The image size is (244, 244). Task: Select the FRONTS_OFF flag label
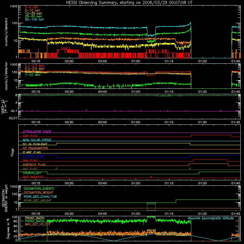[32, 173]
